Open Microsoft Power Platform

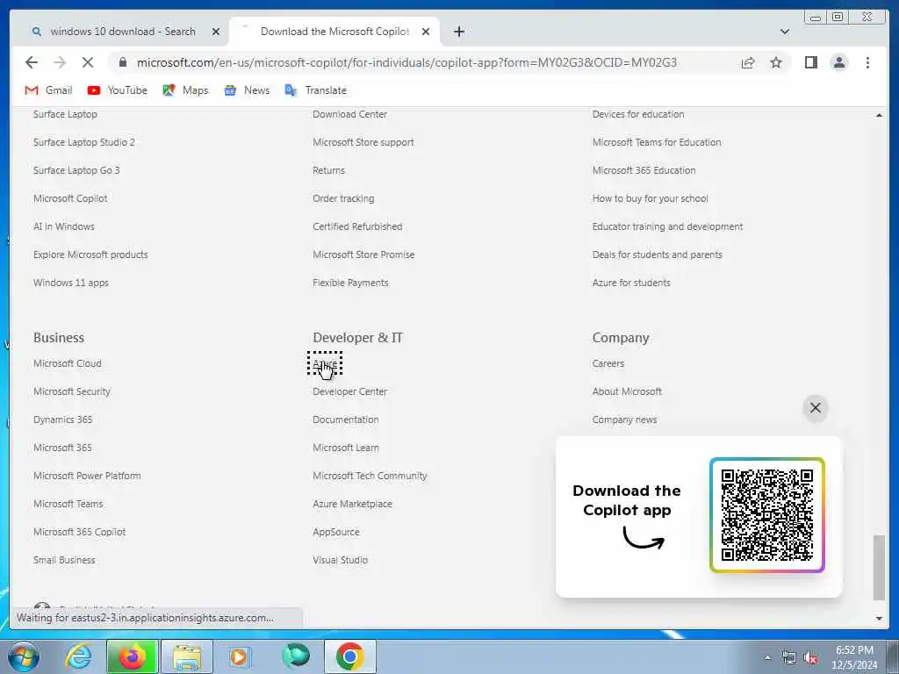(x=87, y=476)
